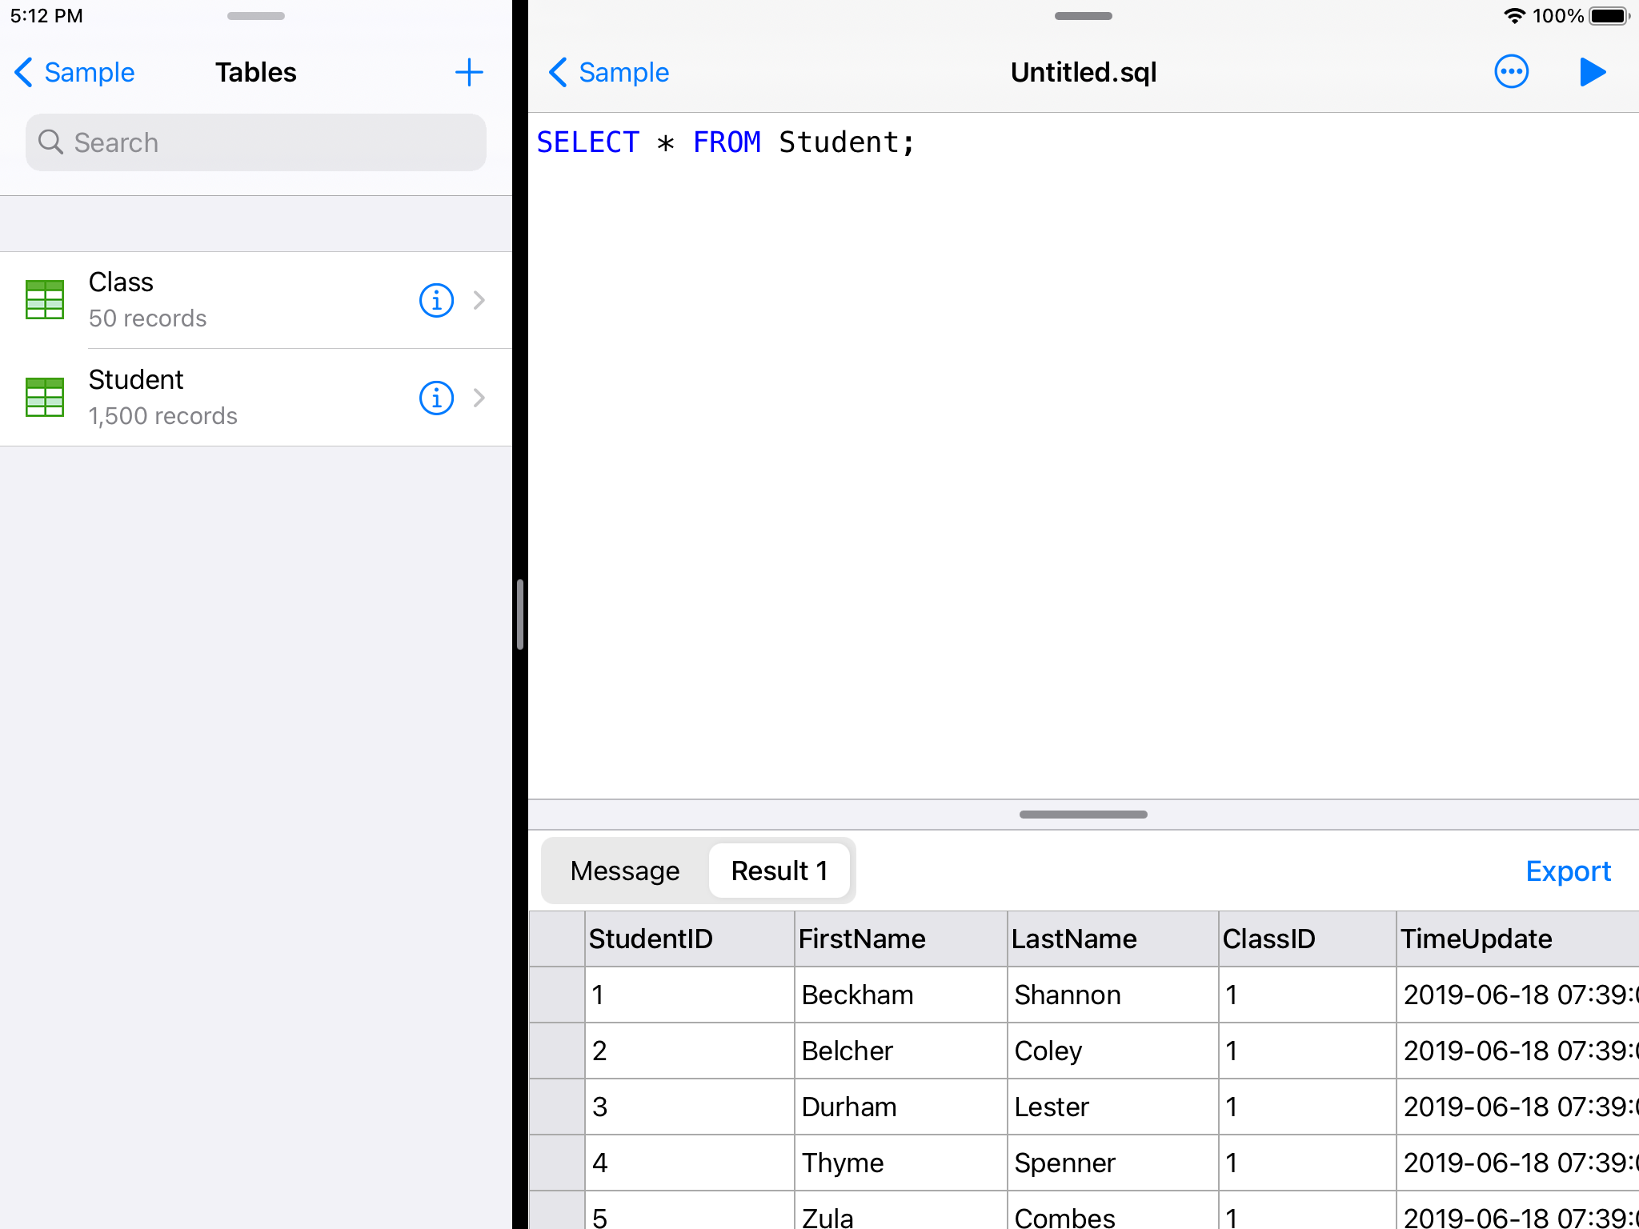1639x1229 pixels.
Task: Run the SQL query
Action: [x=1593, y=72]
